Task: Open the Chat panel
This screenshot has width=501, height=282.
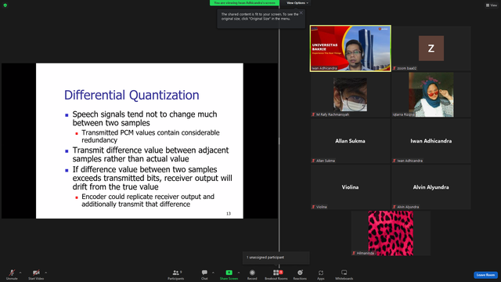Action: tap(204, 274)
